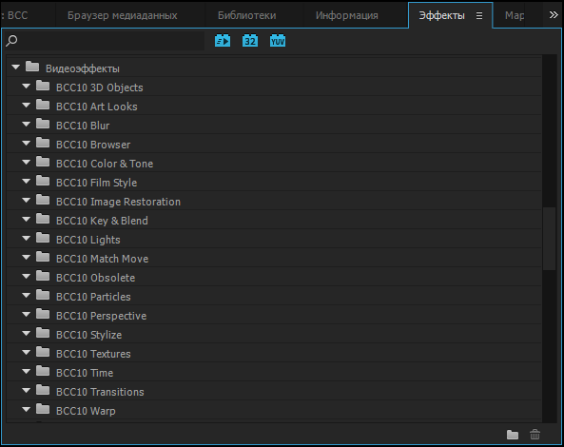This screenshot has height=447, width=564.
Task: Collapse BCC10 Lights triangle
Action: tap(26, 239)
